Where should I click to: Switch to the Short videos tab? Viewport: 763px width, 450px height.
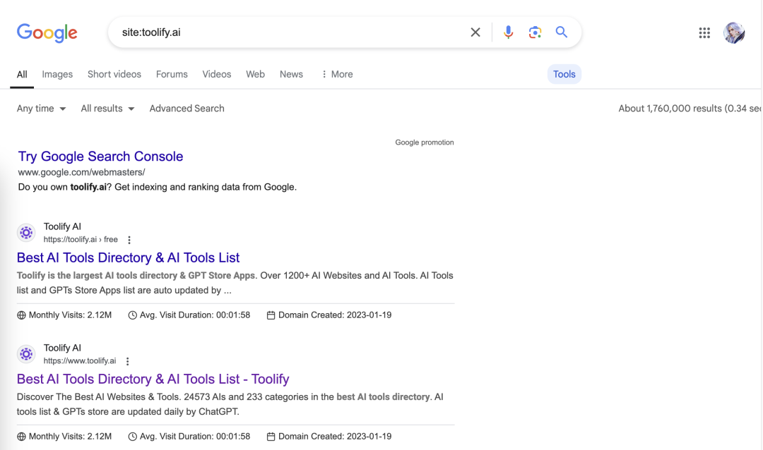click(x=114, y=74)
